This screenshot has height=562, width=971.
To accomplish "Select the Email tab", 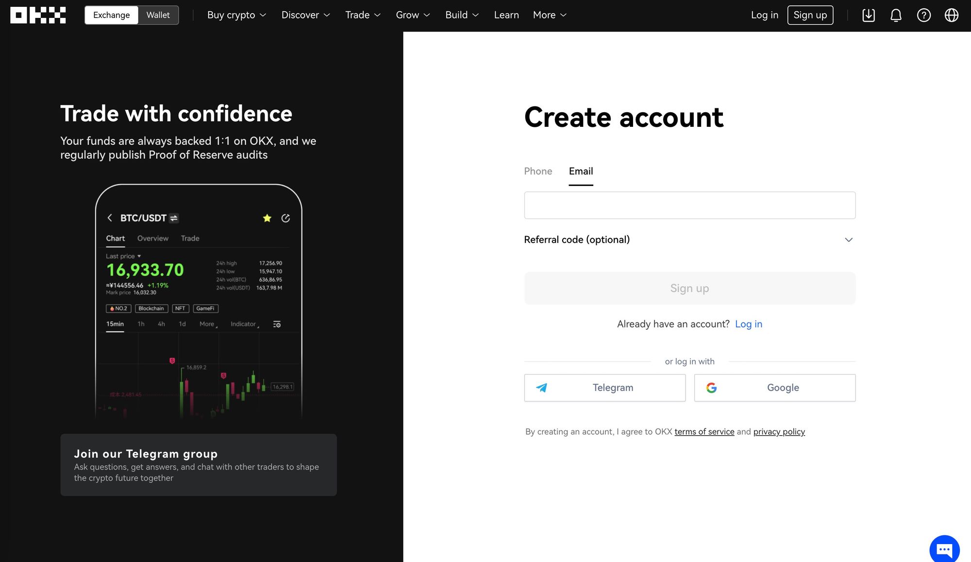I will [x=581, y=171].
